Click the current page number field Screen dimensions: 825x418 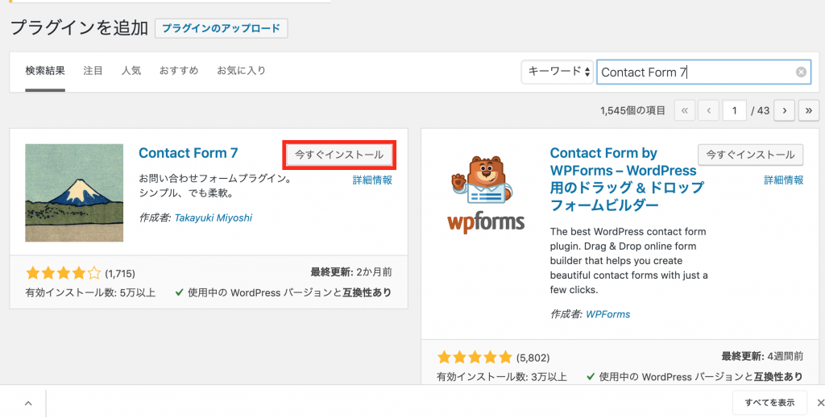(734, 110)
